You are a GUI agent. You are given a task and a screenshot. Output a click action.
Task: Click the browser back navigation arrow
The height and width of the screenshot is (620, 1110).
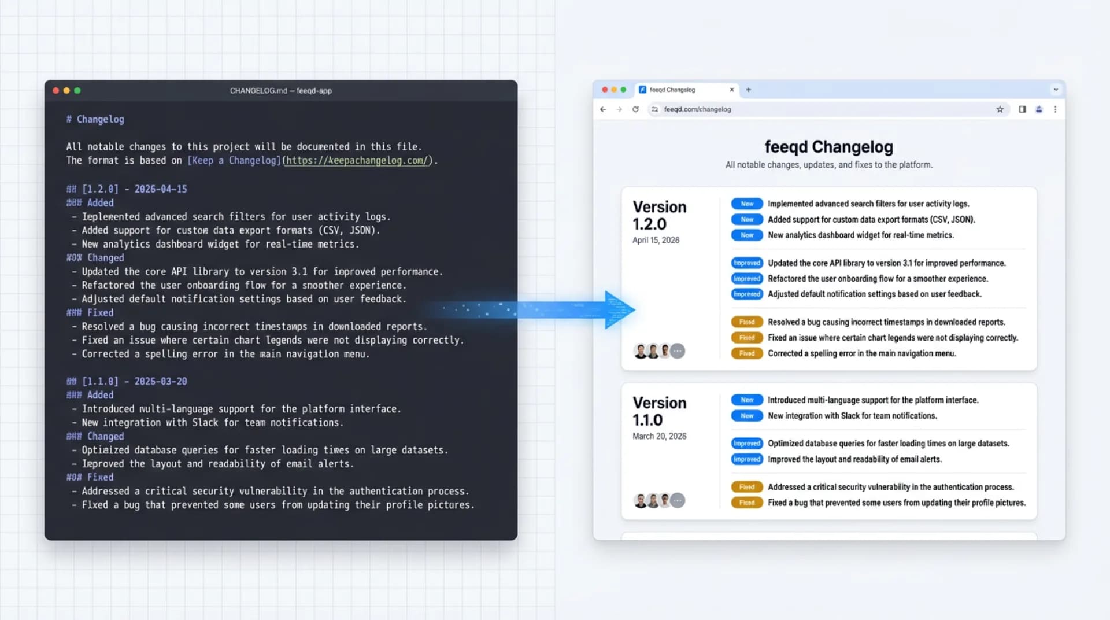[603, 109]
